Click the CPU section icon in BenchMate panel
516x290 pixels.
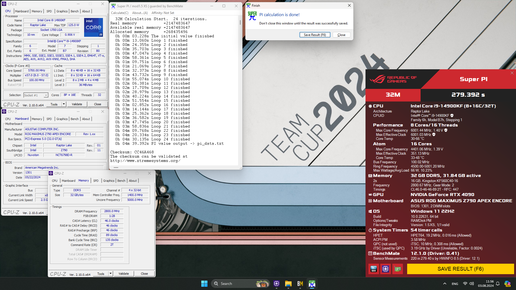point(370,106)
